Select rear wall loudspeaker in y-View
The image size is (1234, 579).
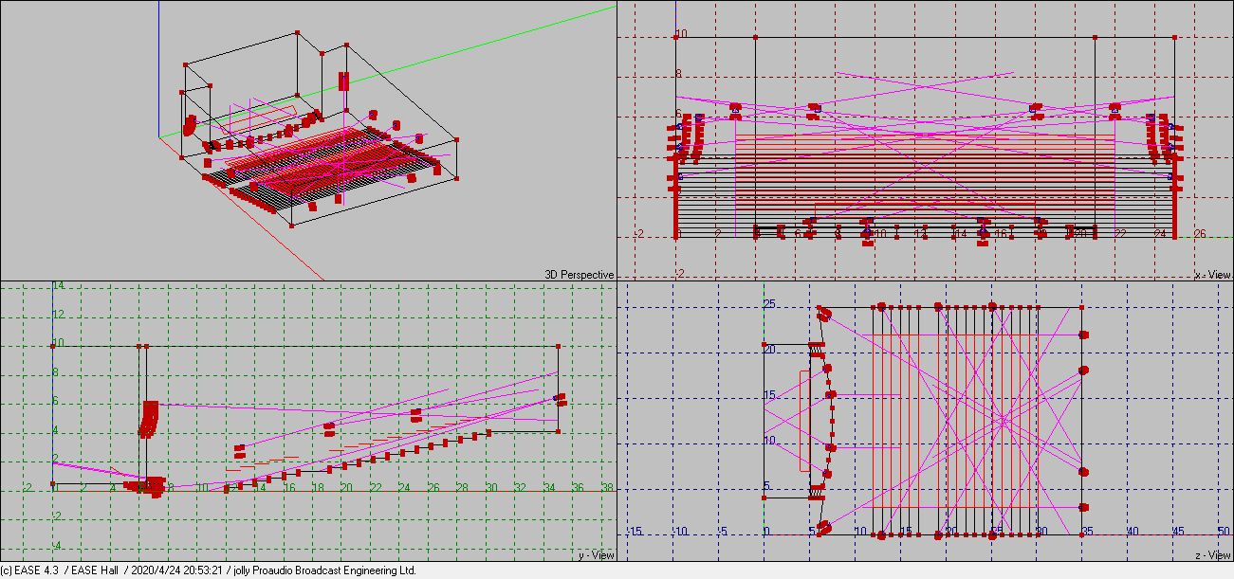pyautogui.click(x=560, y=400)
